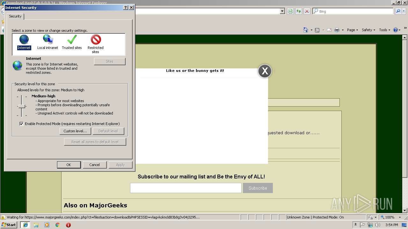Open the Safety menu
This screenshot has width=408, height=229.
(368, 30)
